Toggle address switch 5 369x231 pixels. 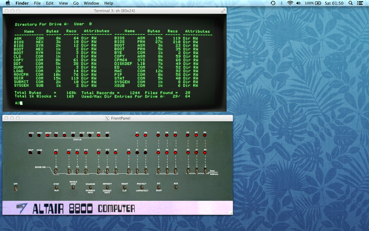(x=159, y=171)
